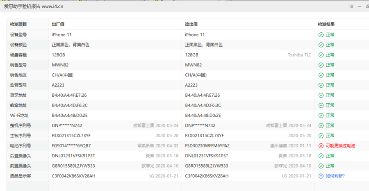Select the 电池序列号 row label
The height and width of the screenshot is (191, 369).
20,146
